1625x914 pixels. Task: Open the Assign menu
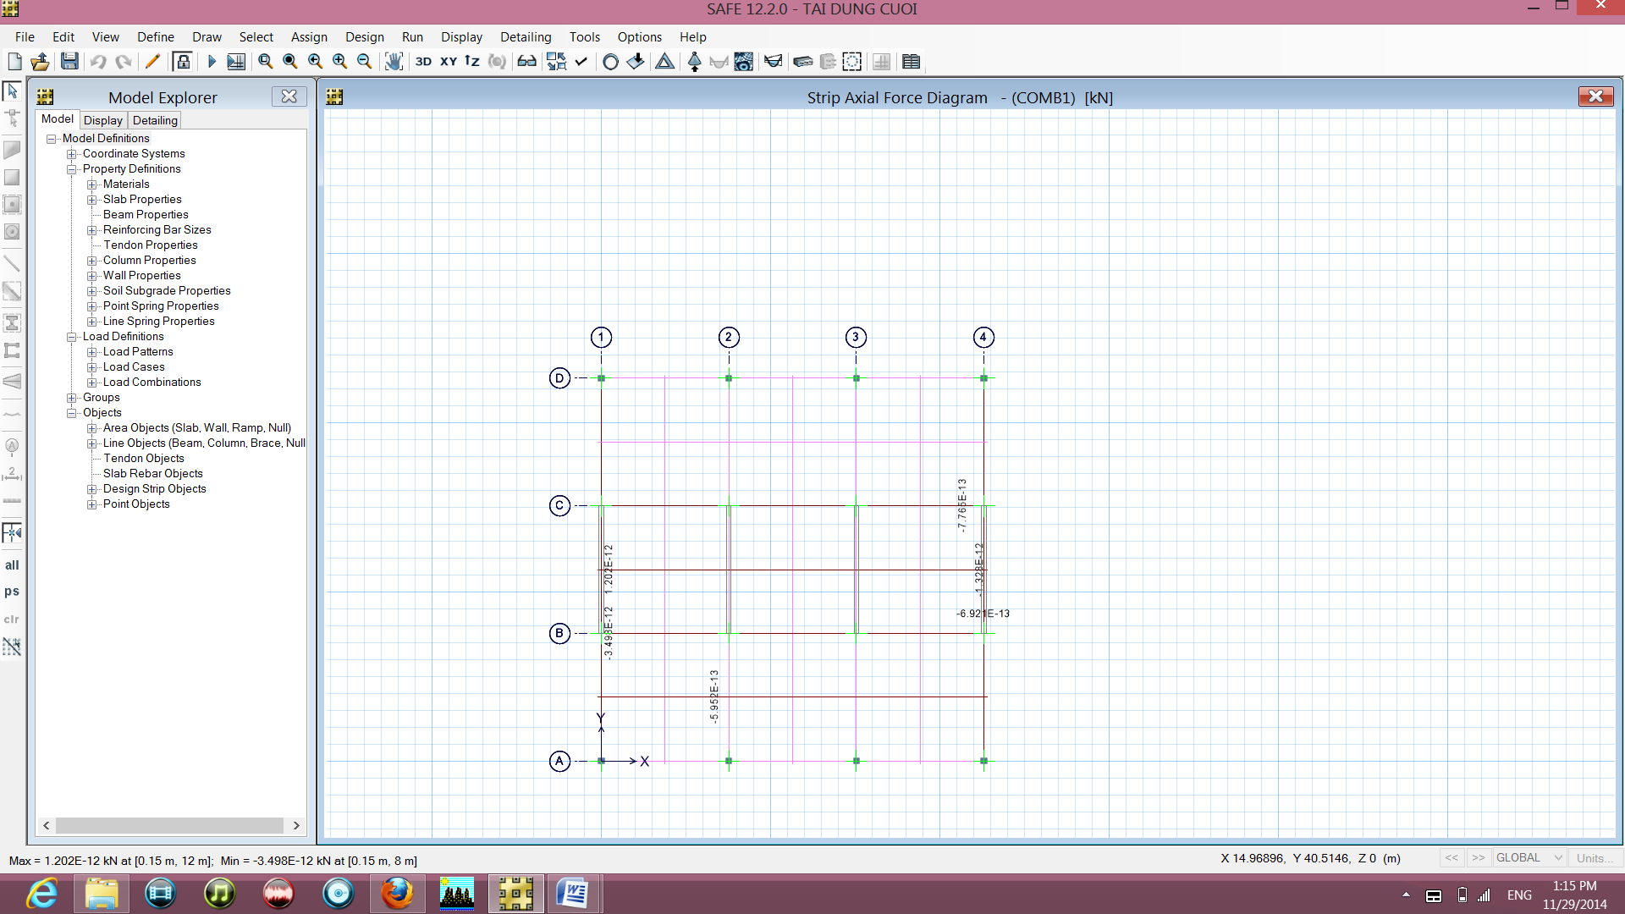click(x=309, y=37)
